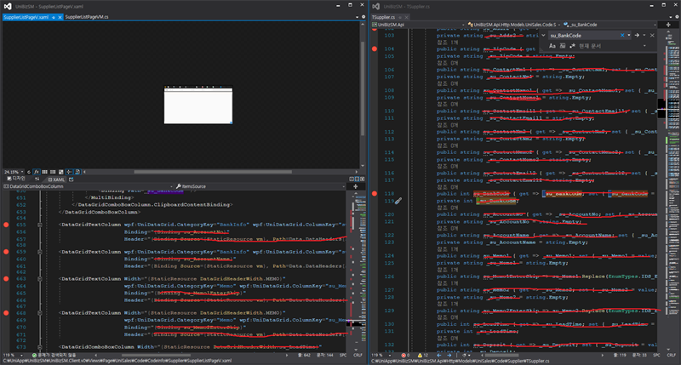The width and height of the screenshot is (681, 365).
Task: Toggle the snap grid display icon
Action: 45,172
